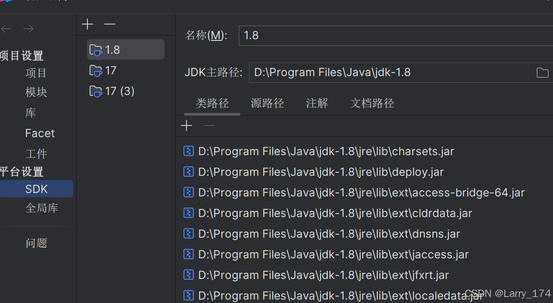Click the jar icon next to deploy.jar
Screen dimensions: 553x303
coord(188,171)
